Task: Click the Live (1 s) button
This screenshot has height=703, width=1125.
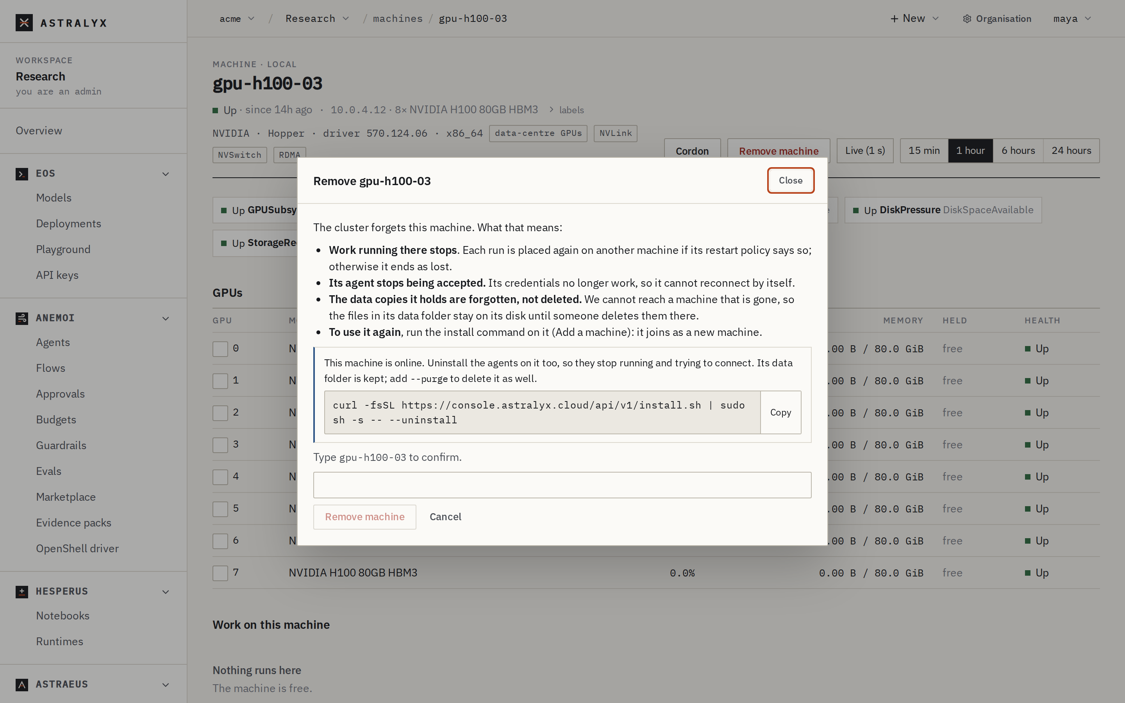Action: [865, 151]
